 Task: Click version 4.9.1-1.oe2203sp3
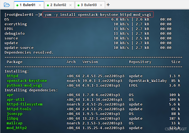click(101, 85)
